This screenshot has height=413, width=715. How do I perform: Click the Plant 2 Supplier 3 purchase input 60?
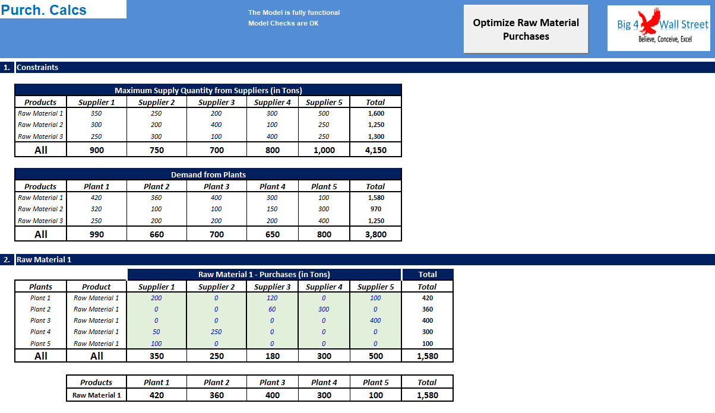(272, 309)
